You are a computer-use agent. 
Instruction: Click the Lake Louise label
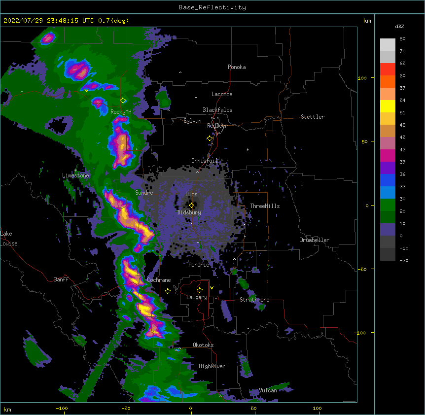pos(9,239)
